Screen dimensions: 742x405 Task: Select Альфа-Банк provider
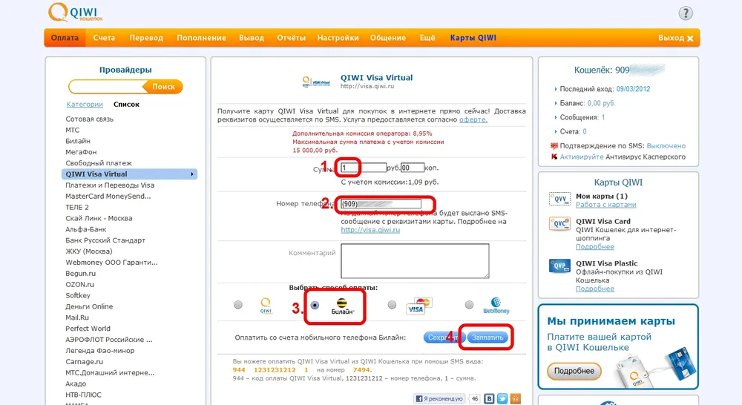85,229
